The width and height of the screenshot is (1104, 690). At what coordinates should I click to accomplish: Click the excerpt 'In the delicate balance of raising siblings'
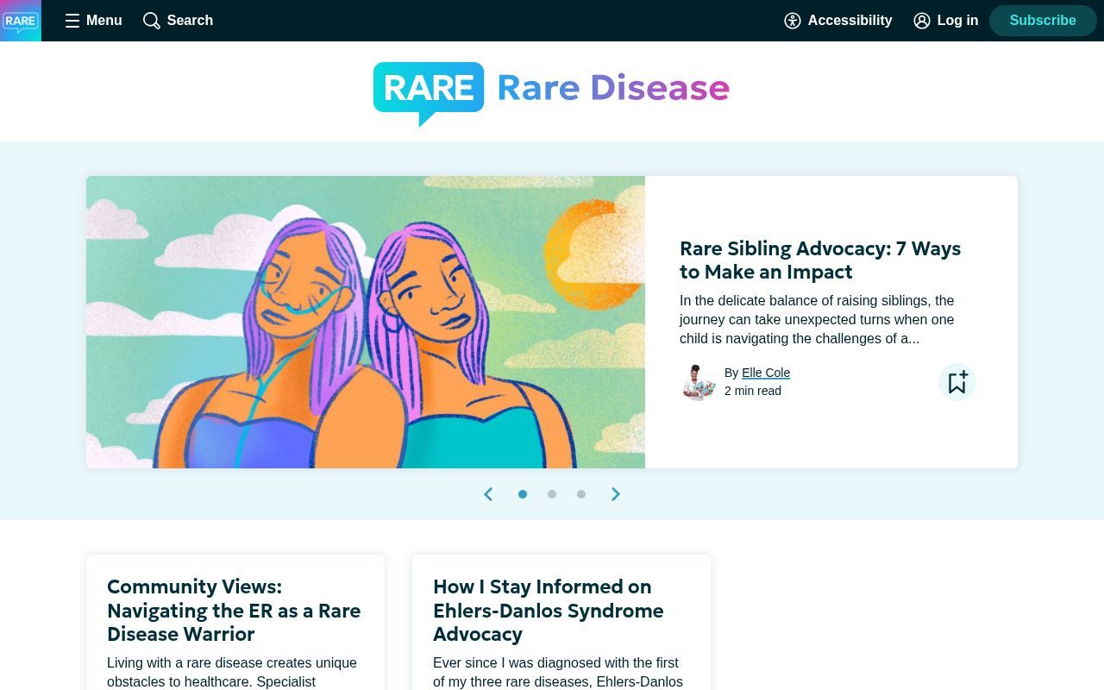click(817, 319)
